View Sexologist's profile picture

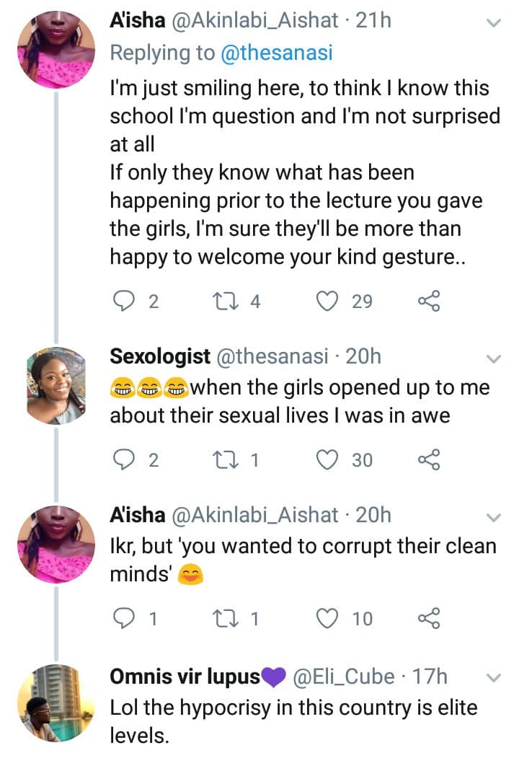(56, 385)
